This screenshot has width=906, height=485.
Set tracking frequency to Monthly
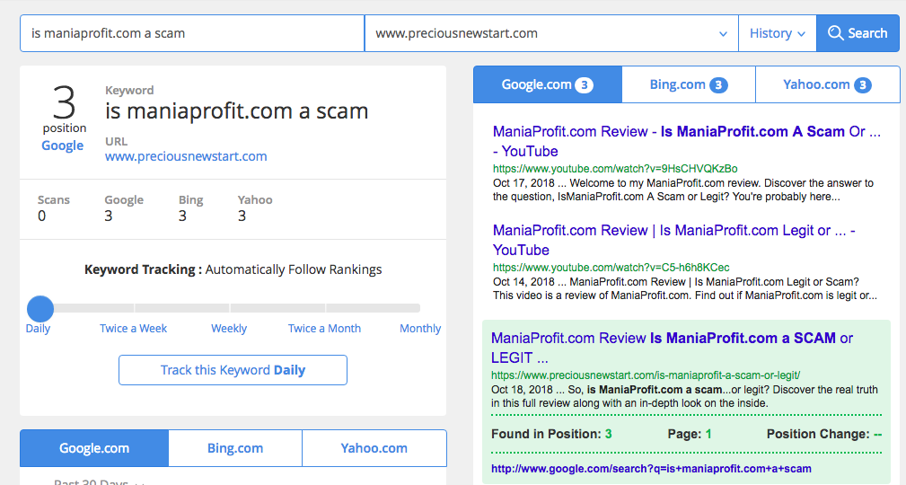420,329
